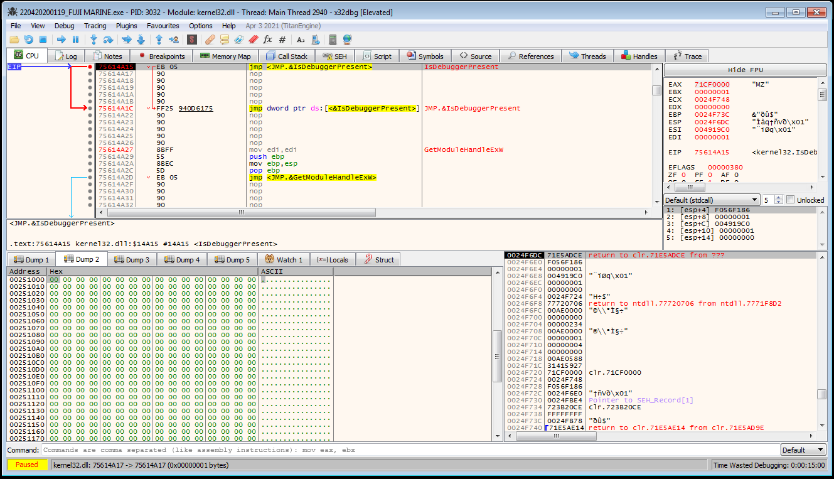Open the Options menu

pyautogui.click(x=201, y=26)
